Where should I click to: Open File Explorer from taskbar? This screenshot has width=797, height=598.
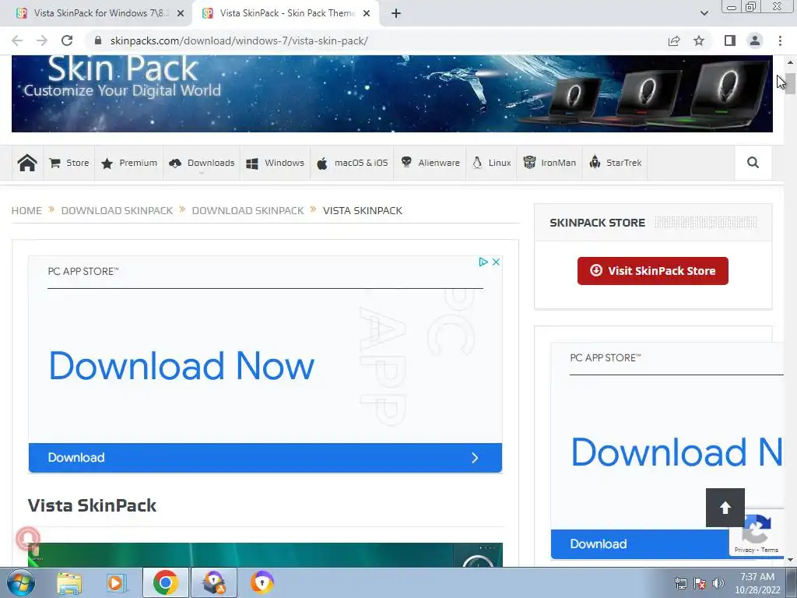click(x=69, y=582)
